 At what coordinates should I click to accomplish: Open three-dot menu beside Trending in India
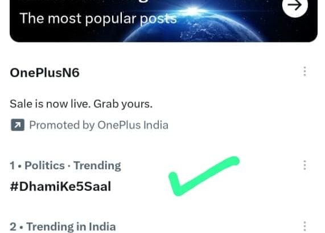[x=305, y=226]
